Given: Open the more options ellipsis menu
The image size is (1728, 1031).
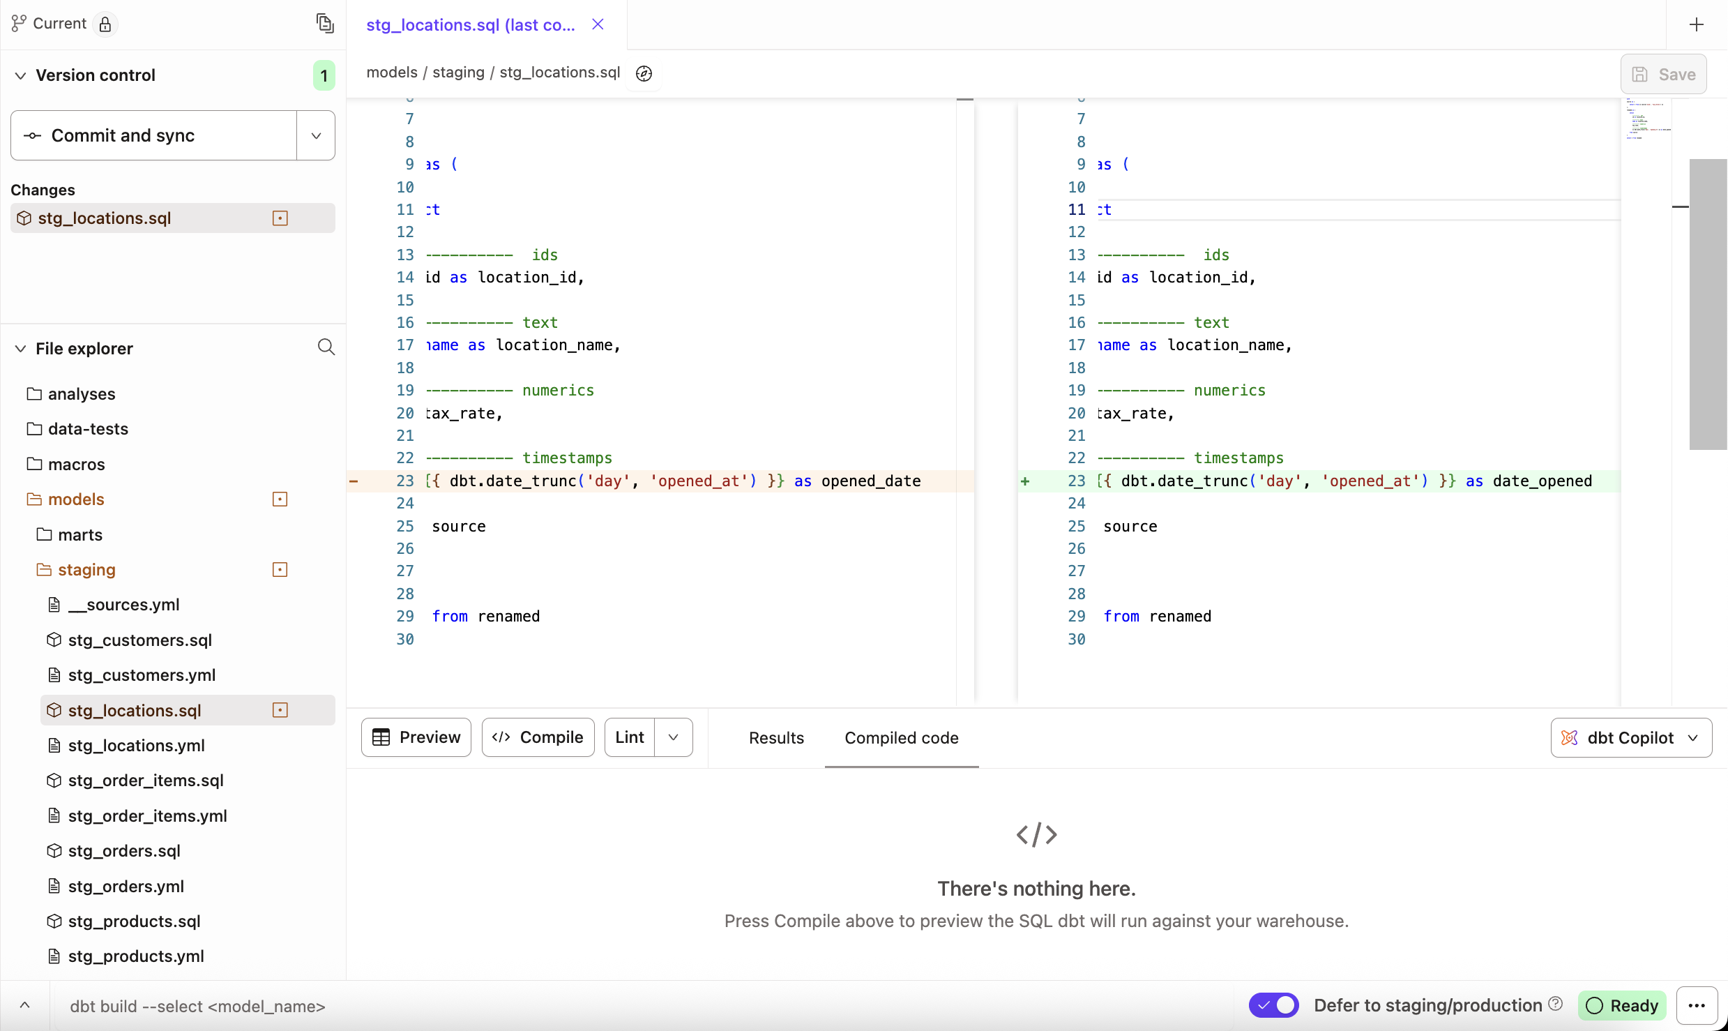Looking at the screenshot, I should point(1697,1005).
